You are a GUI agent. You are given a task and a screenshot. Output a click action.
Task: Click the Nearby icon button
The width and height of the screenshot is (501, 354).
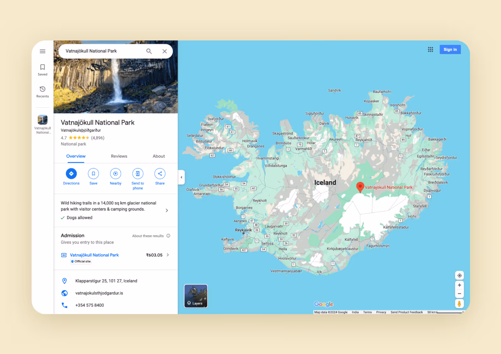(x=115, y=174)
